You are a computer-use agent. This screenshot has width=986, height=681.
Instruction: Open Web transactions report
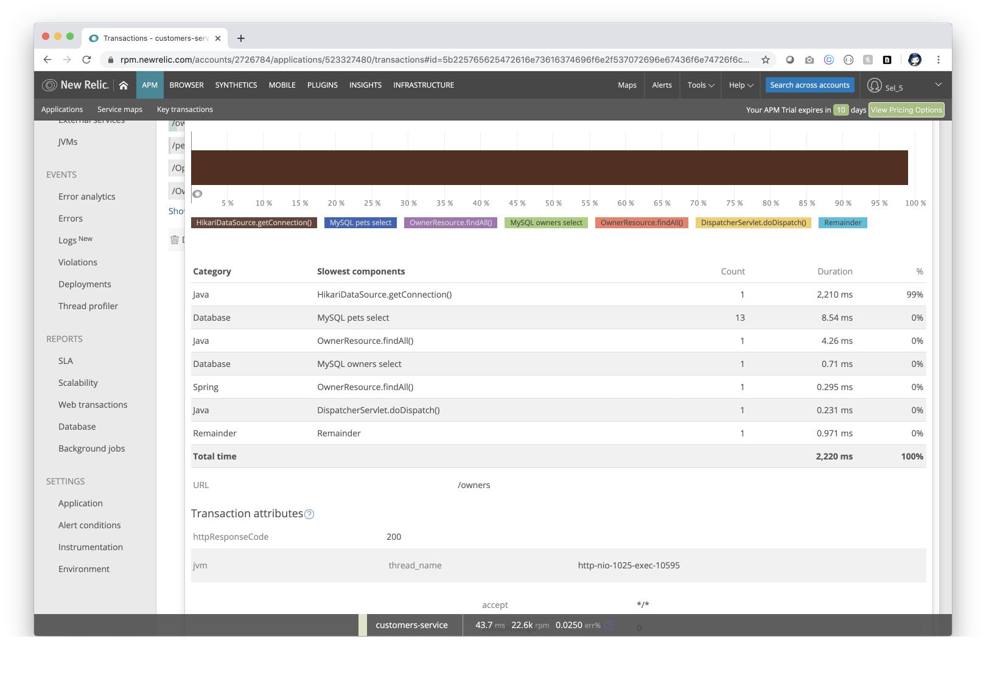(x=93, y=405)
